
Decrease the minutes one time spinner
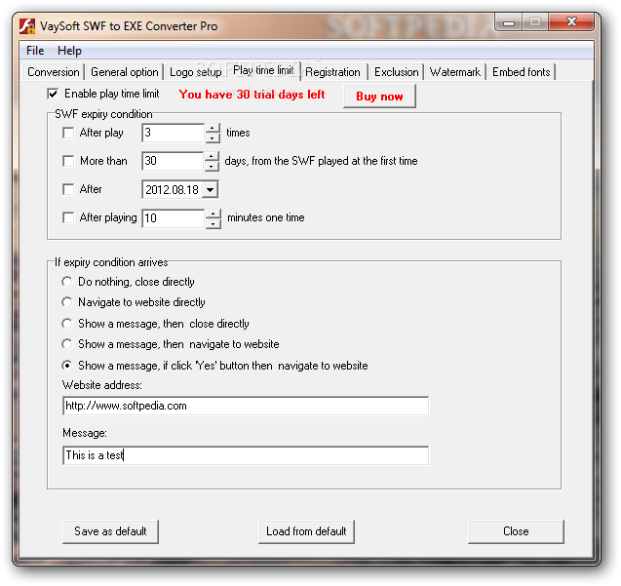pyautogui.click(x=213, y=224)
